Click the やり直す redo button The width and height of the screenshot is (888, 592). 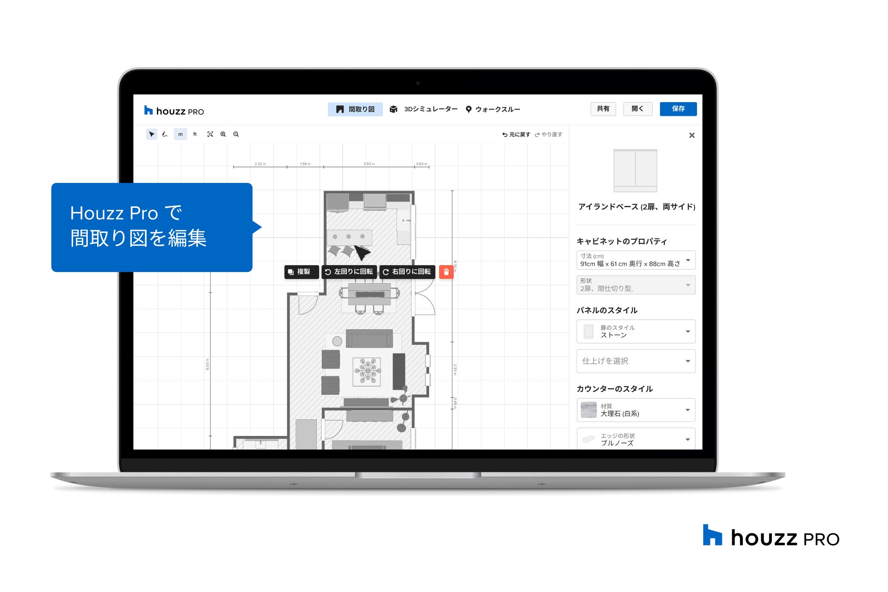click(549, 135)
